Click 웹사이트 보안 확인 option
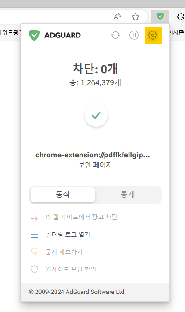 coord(71,269)
